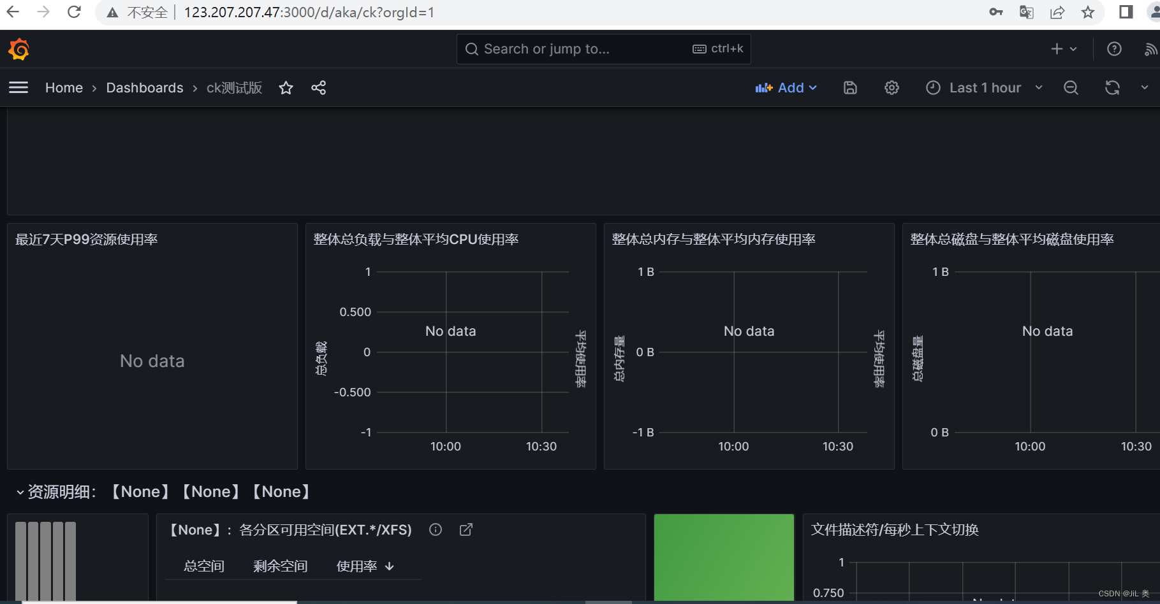Open dashboard settings gear
The width and height of the screenshot is (1160, 604).
891,88
